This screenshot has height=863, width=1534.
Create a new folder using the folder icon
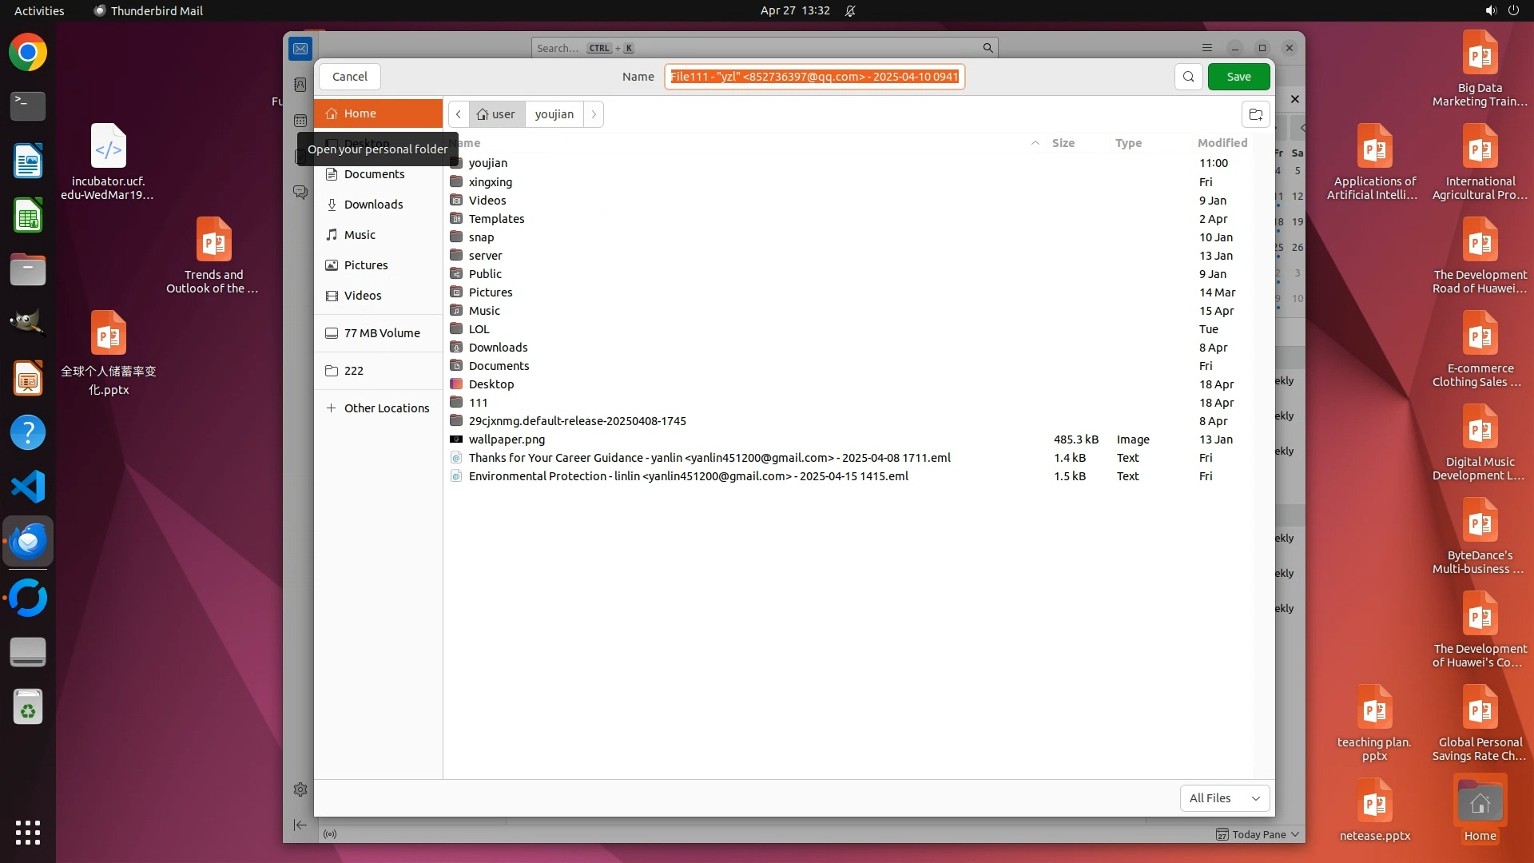click(1255, 114)
